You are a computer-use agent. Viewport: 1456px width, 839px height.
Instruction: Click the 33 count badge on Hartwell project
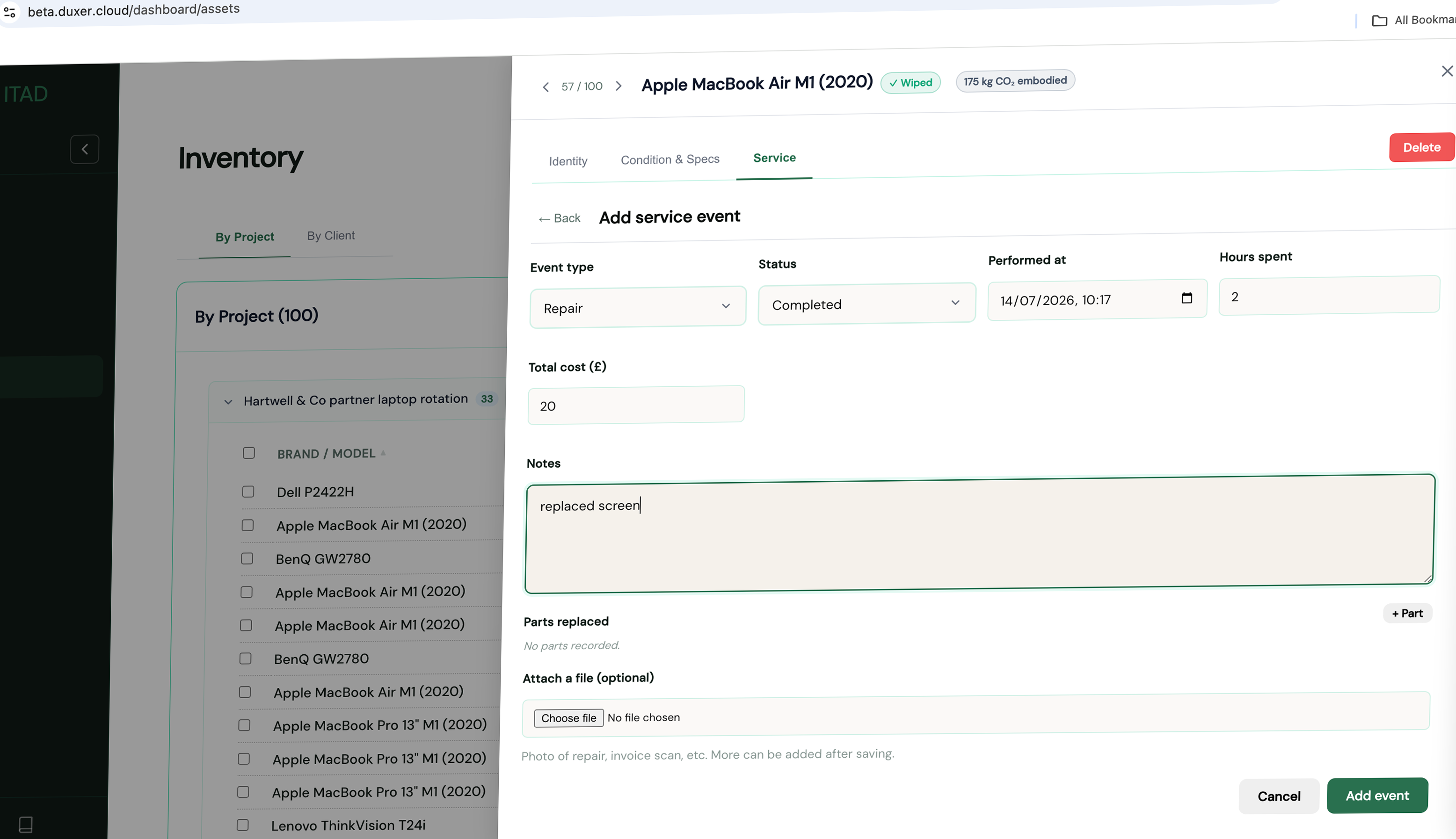click(x=487, y=399)
